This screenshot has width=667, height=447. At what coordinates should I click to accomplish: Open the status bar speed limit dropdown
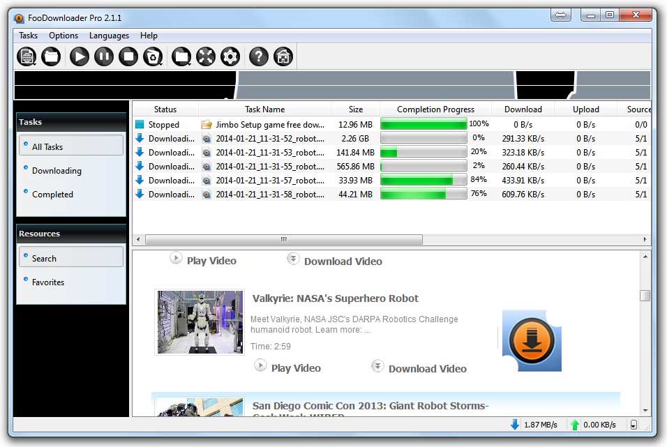click(634, 425)
